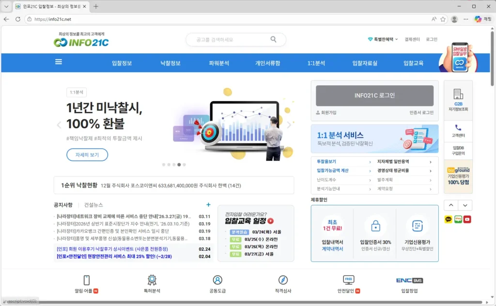
Task: Click the plus icon beside 공지사항
Action: pyautogui.click(x=208, y=205)
